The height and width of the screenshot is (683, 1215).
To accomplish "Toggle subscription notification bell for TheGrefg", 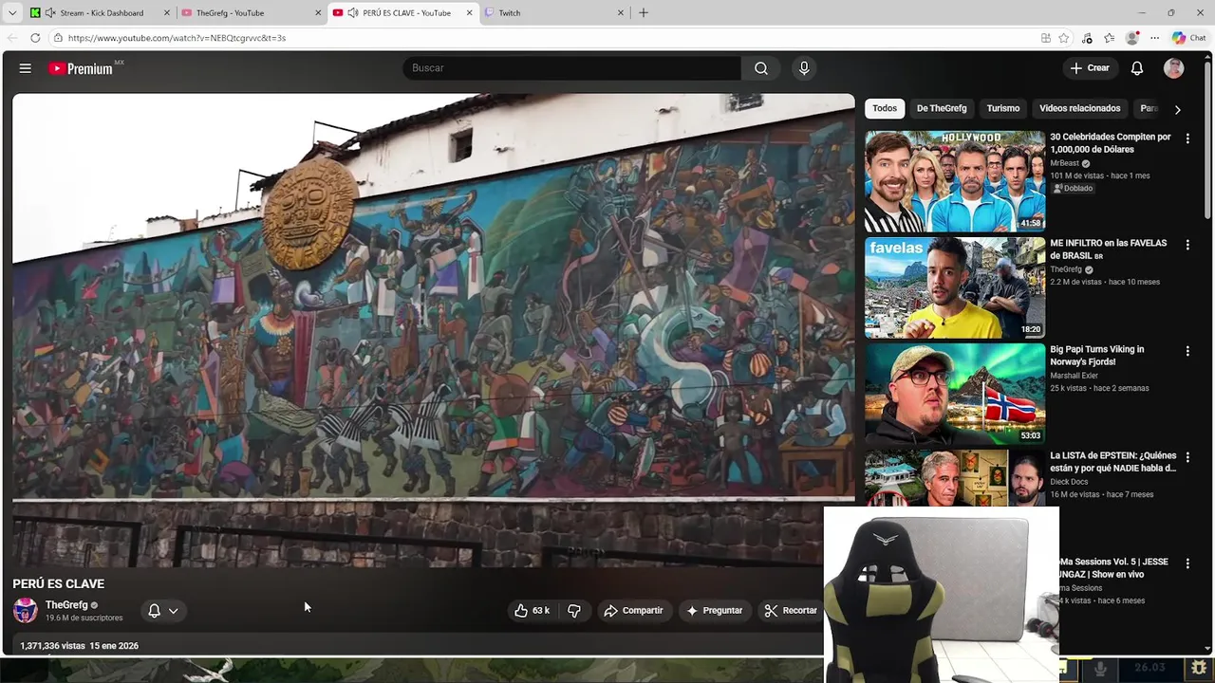I will [x=154, y=611].
